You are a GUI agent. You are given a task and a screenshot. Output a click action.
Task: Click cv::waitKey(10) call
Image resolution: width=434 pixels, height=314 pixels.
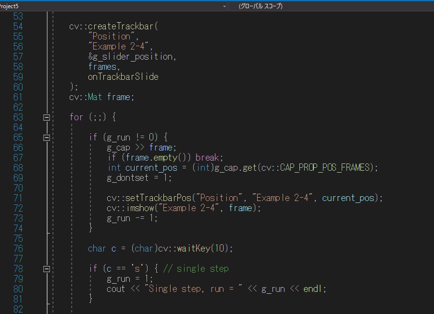click(194, 249)
